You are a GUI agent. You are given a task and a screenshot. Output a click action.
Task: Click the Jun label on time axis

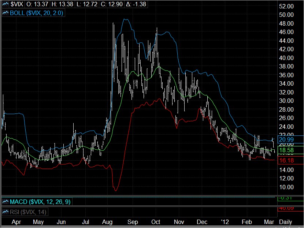point(61,222)
